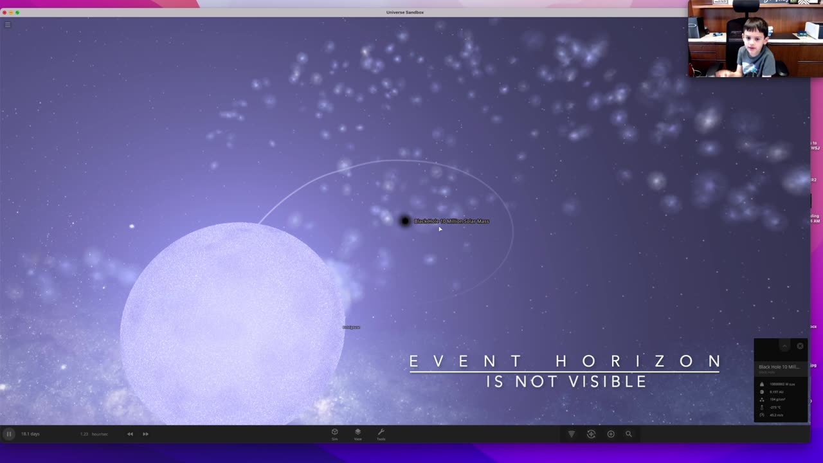Screen dimensions: 823x463
Task: Slow down the simulation speed
Action: (130, 434)
